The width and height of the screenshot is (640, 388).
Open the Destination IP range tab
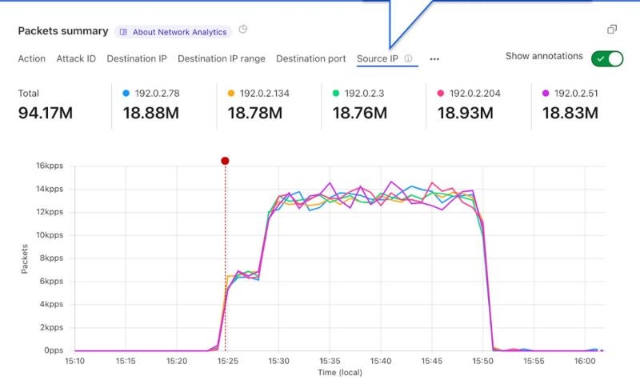[x=222, y=58]
